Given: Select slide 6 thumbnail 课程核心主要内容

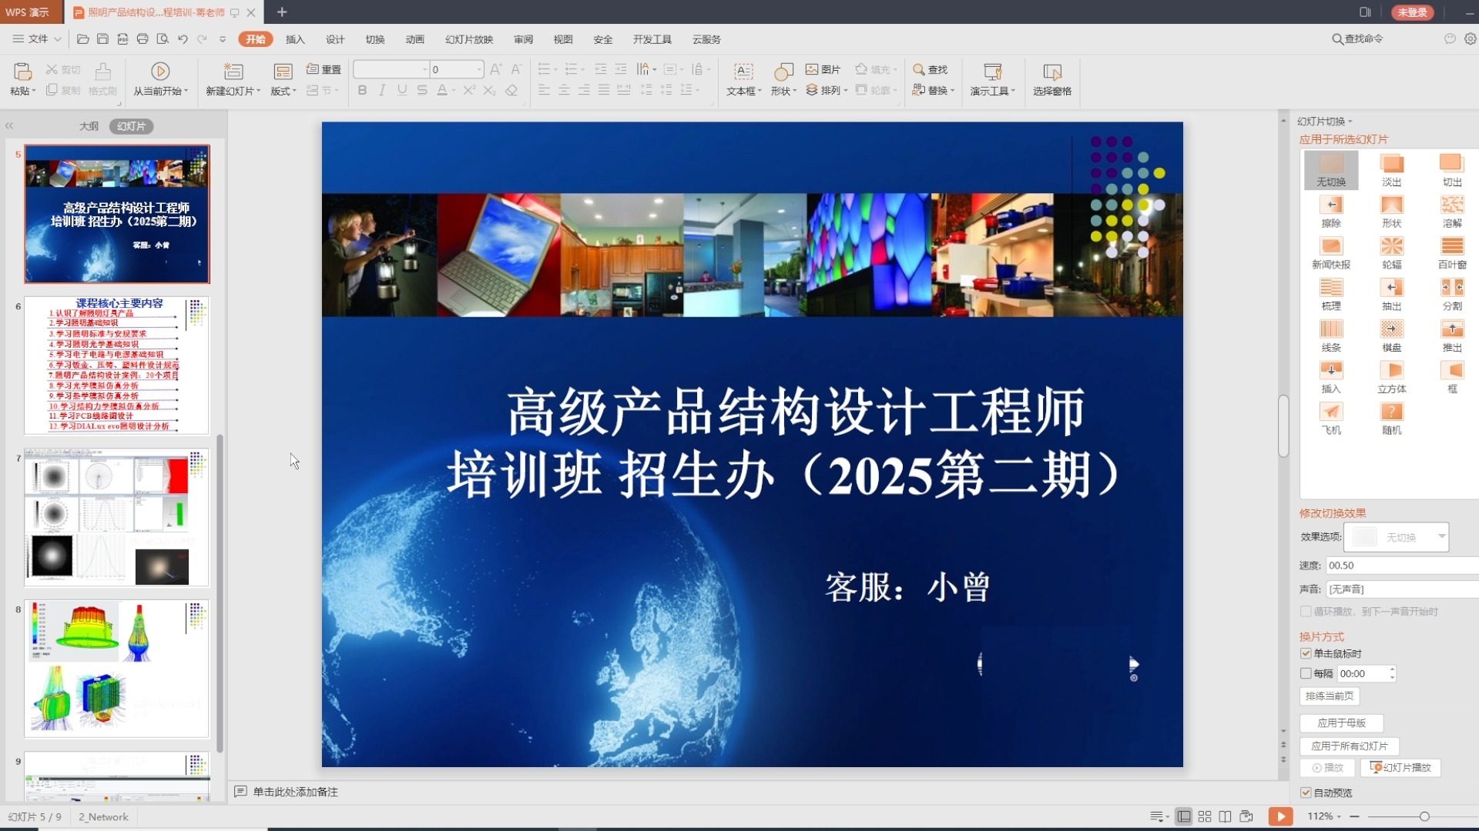Looking at the screenshot, I should [x=116, y=365].
